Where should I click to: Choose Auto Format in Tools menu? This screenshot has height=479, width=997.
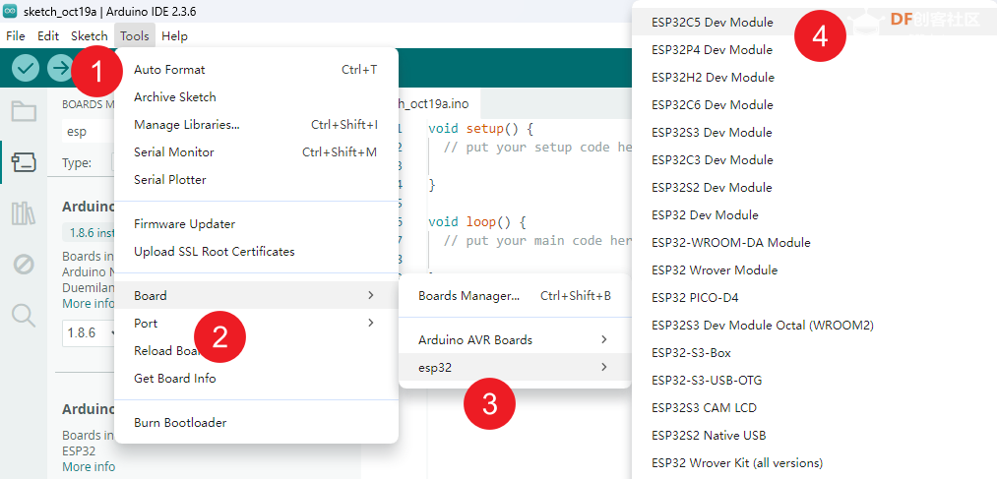(169, 69)
